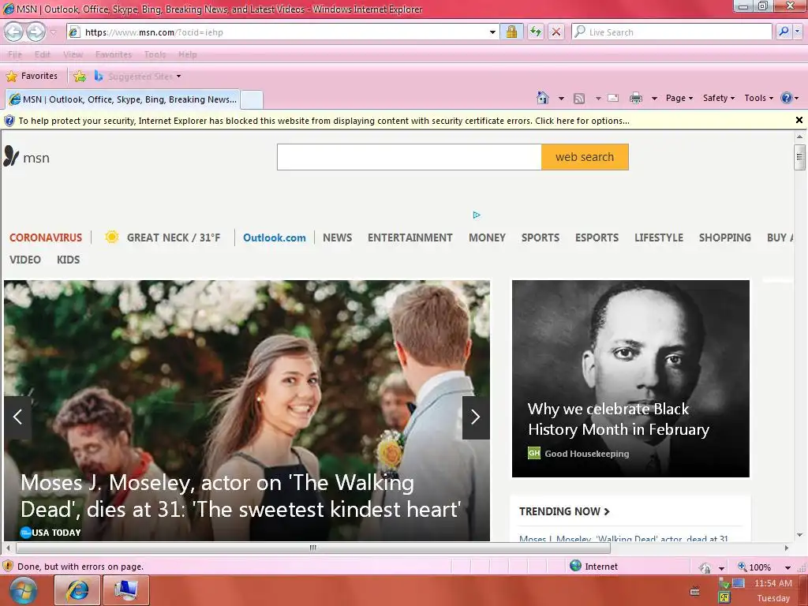
Task: Open the recent pages dropdown beside Forward
Action: click(53, 32)
